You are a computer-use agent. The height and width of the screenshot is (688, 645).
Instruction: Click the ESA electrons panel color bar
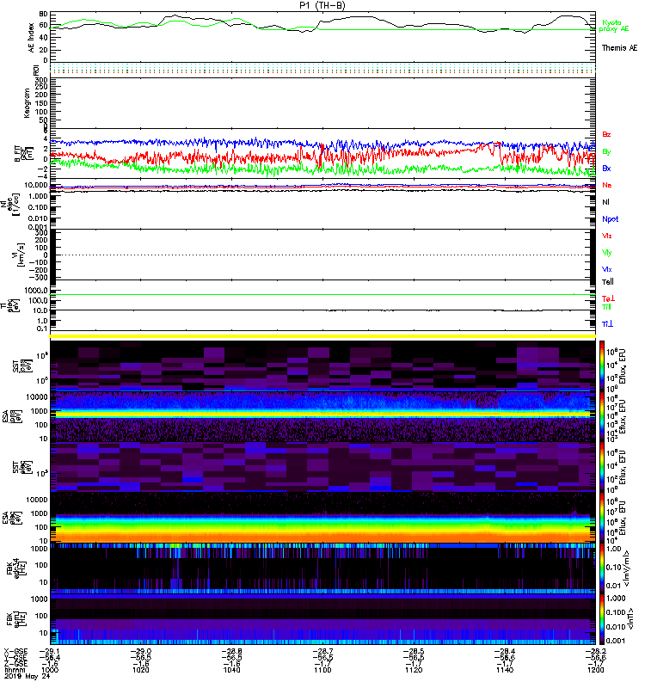[x=602, y=518]
